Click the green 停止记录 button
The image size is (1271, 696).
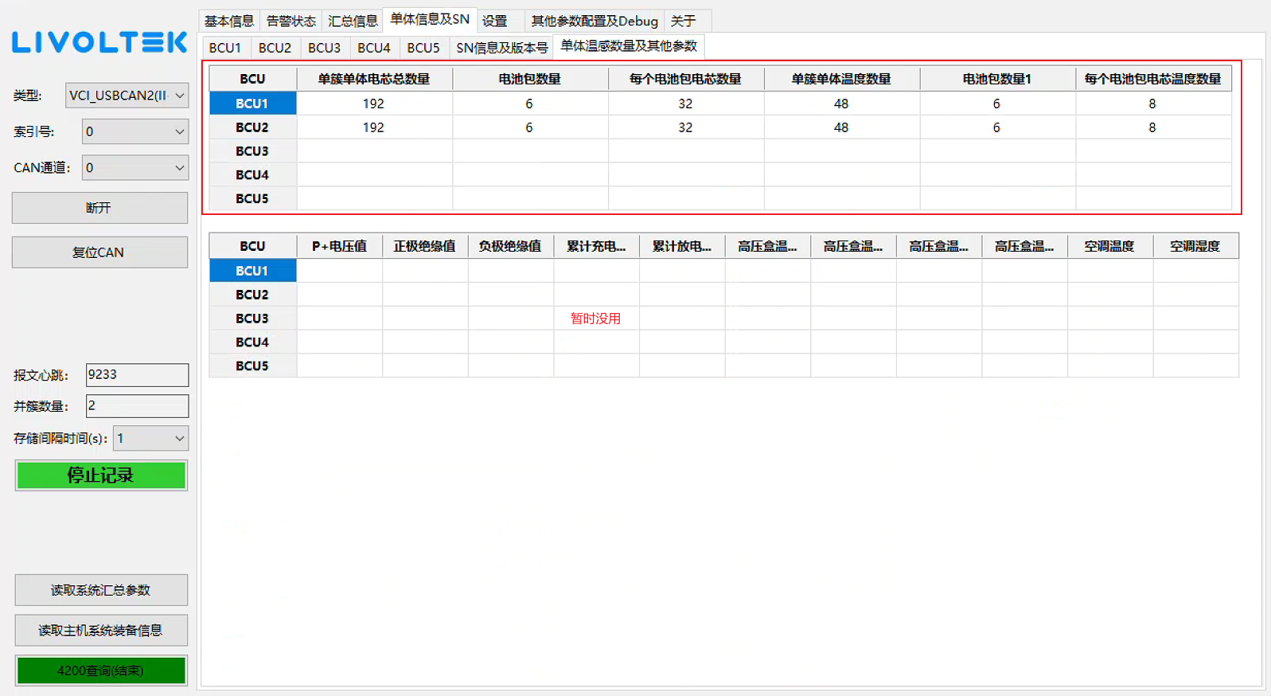[101, 475]
